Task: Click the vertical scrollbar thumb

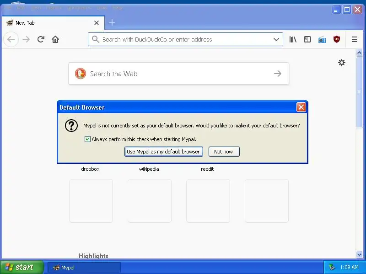Action: tap(359, 92)
